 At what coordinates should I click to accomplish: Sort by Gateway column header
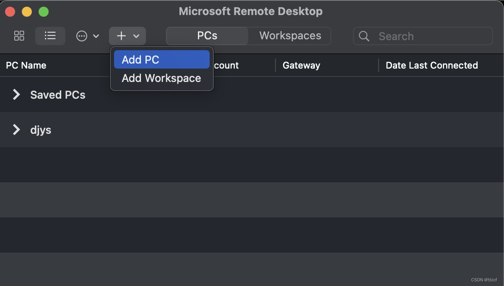(x=301, y=65)
